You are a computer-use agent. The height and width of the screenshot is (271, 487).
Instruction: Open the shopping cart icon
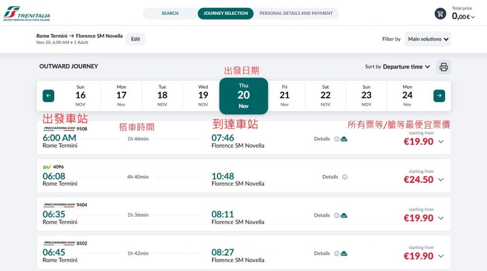click(x=440, y=14)
